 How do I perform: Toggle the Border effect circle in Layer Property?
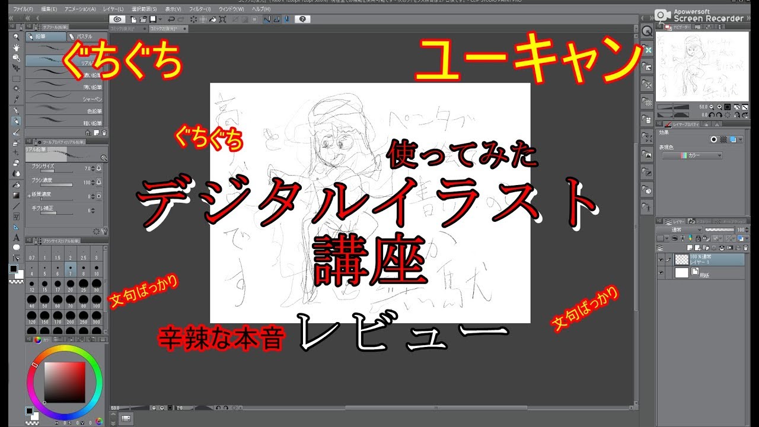715,139
